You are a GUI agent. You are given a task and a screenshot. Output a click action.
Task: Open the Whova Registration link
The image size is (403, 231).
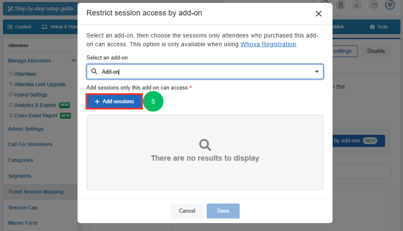coord(268,44)
